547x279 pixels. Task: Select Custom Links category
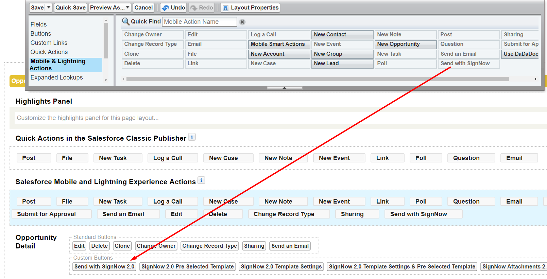coord(49,43)
